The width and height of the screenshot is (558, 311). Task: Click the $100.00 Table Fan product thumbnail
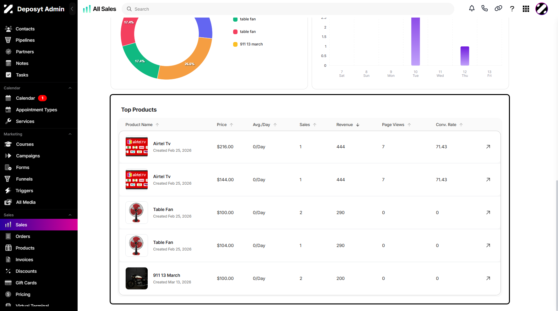[x=137, y=213]
